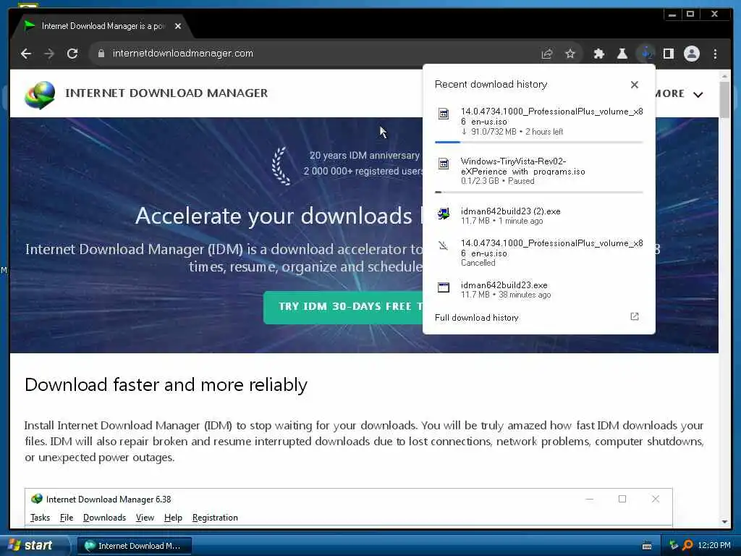Click the browser forward arrow
Screen dimensions: 741x556
point(49,54)
